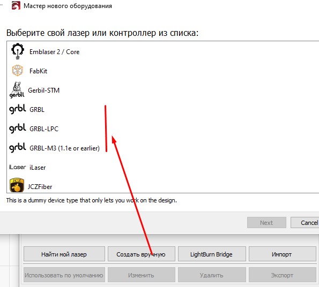Click the Удалить button
The image size is (319, 287).
212,275
